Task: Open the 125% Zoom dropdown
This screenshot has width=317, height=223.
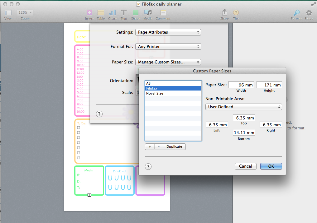Action: [25, 12]
